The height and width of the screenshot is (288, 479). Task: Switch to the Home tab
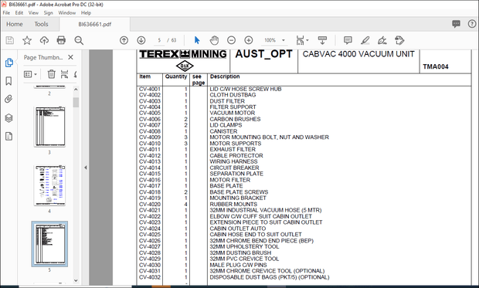pos(15,24)
